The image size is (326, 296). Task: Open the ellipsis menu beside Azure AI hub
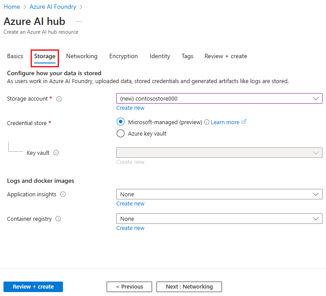(79, 21)
